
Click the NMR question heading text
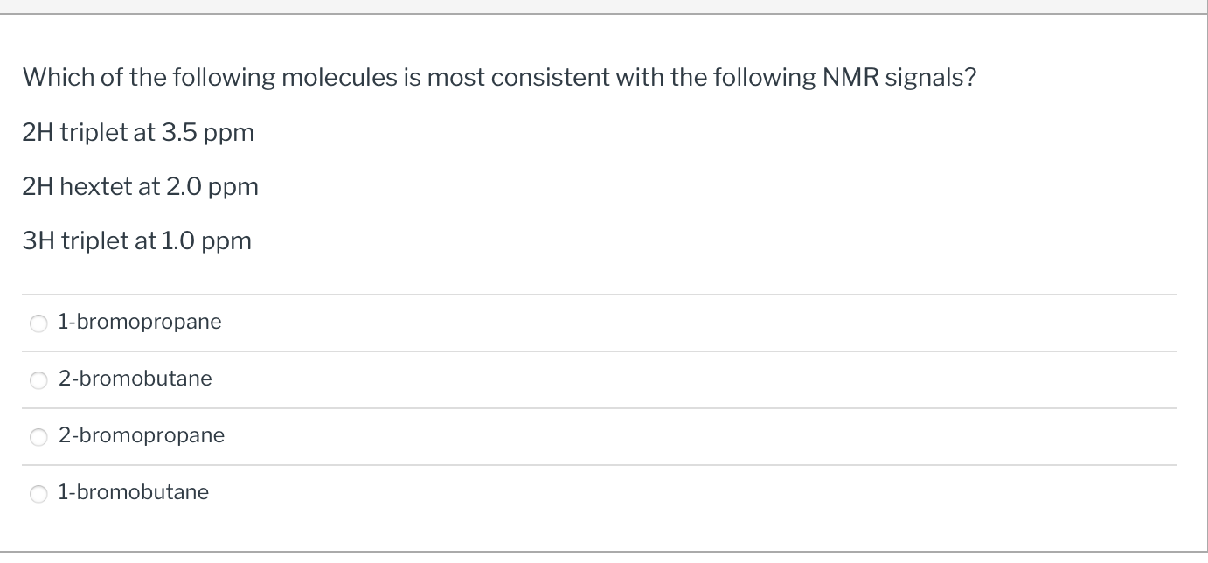click(x=499, y=77)
